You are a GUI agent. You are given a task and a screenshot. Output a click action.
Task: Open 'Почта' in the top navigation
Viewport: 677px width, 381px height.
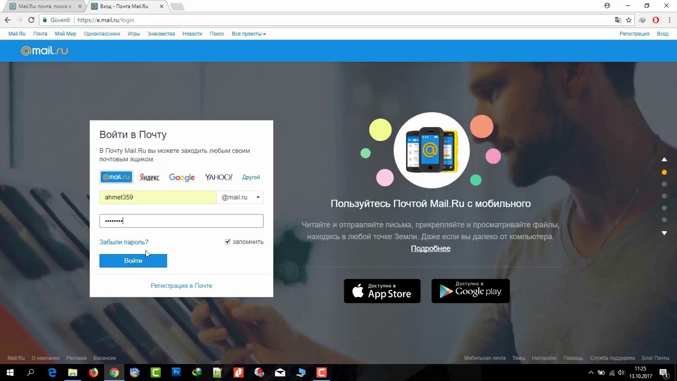coord(40,34)
